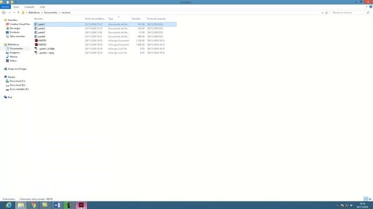The width and height of the screenshot is (373, 209).
Task: Open File Explorer taskbar icon
Action: [x=21, y=205]
